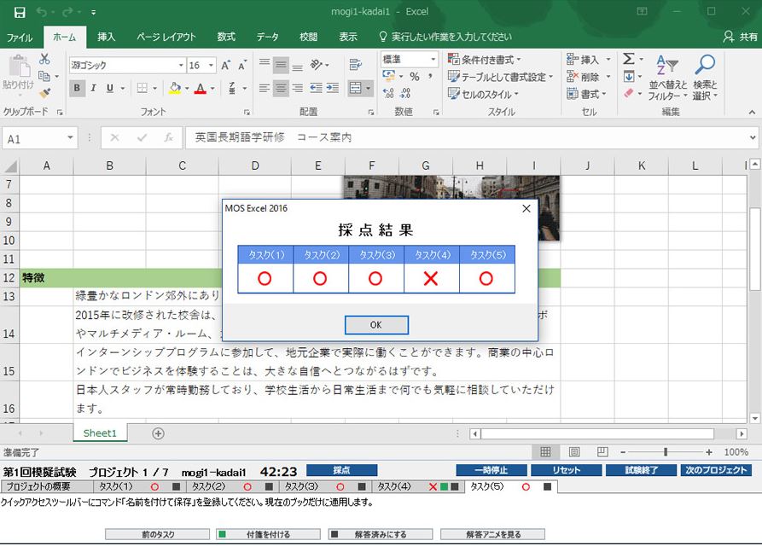
Task: Align cell text to the left
Action: pyautogui.click(x=265, y=88)
